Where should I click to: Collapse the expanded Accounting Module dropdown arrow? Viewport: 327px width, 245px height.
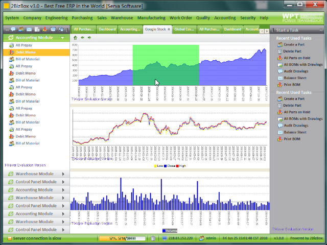tap(62, 38)
